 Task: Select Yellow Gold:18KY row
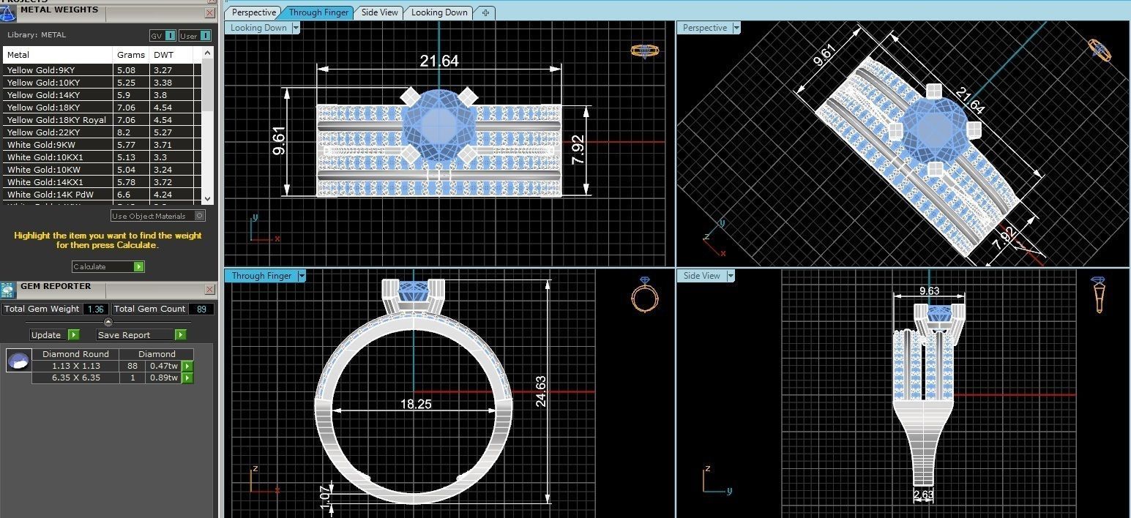102,108
